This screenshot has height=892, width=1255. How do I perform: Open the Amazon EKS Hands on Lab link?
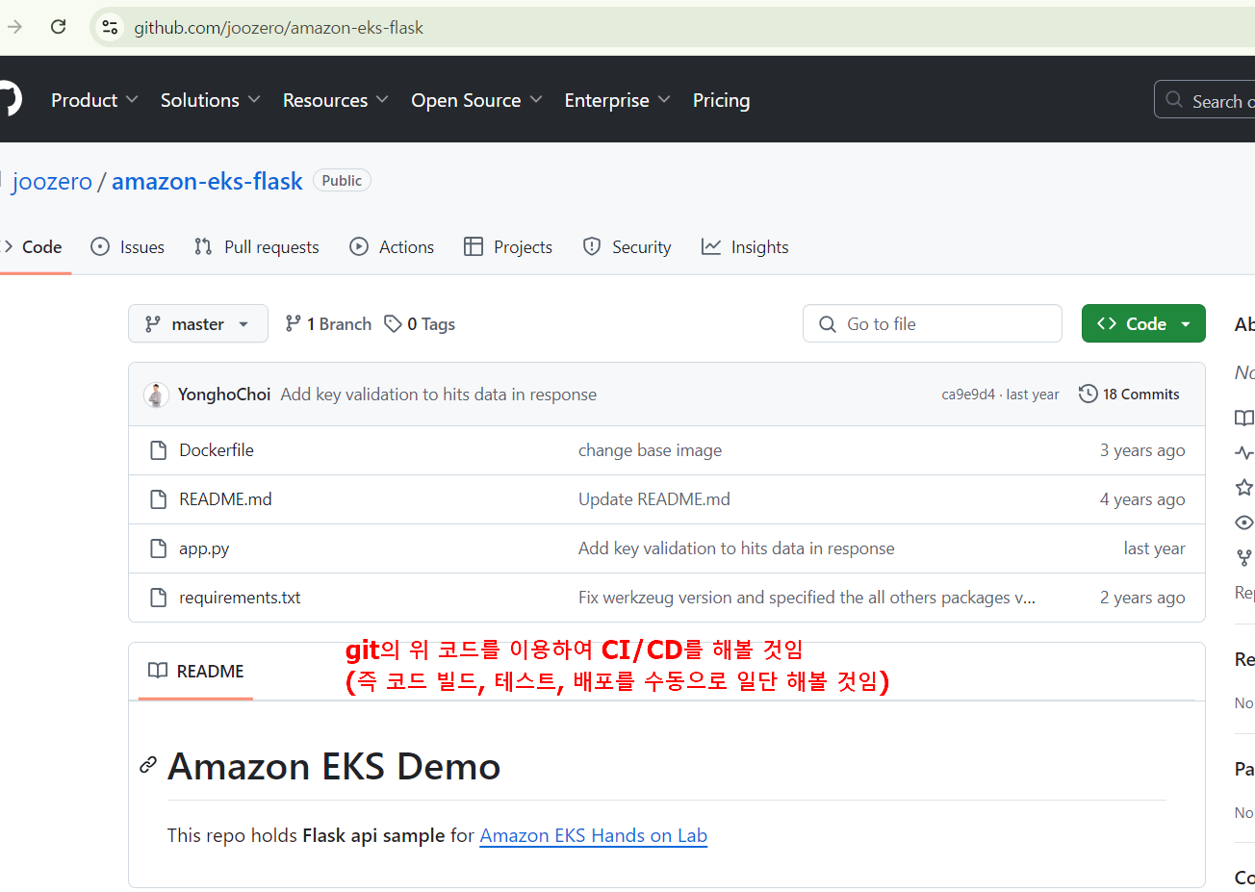pos(594,835)
